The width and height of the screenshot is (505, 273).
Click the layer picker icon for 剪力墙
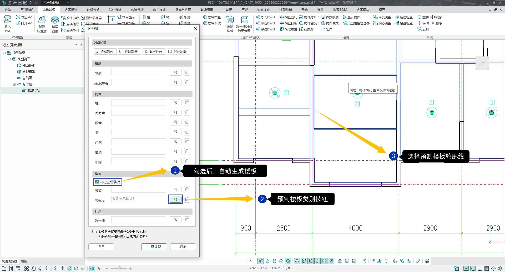tap(175, 113)
